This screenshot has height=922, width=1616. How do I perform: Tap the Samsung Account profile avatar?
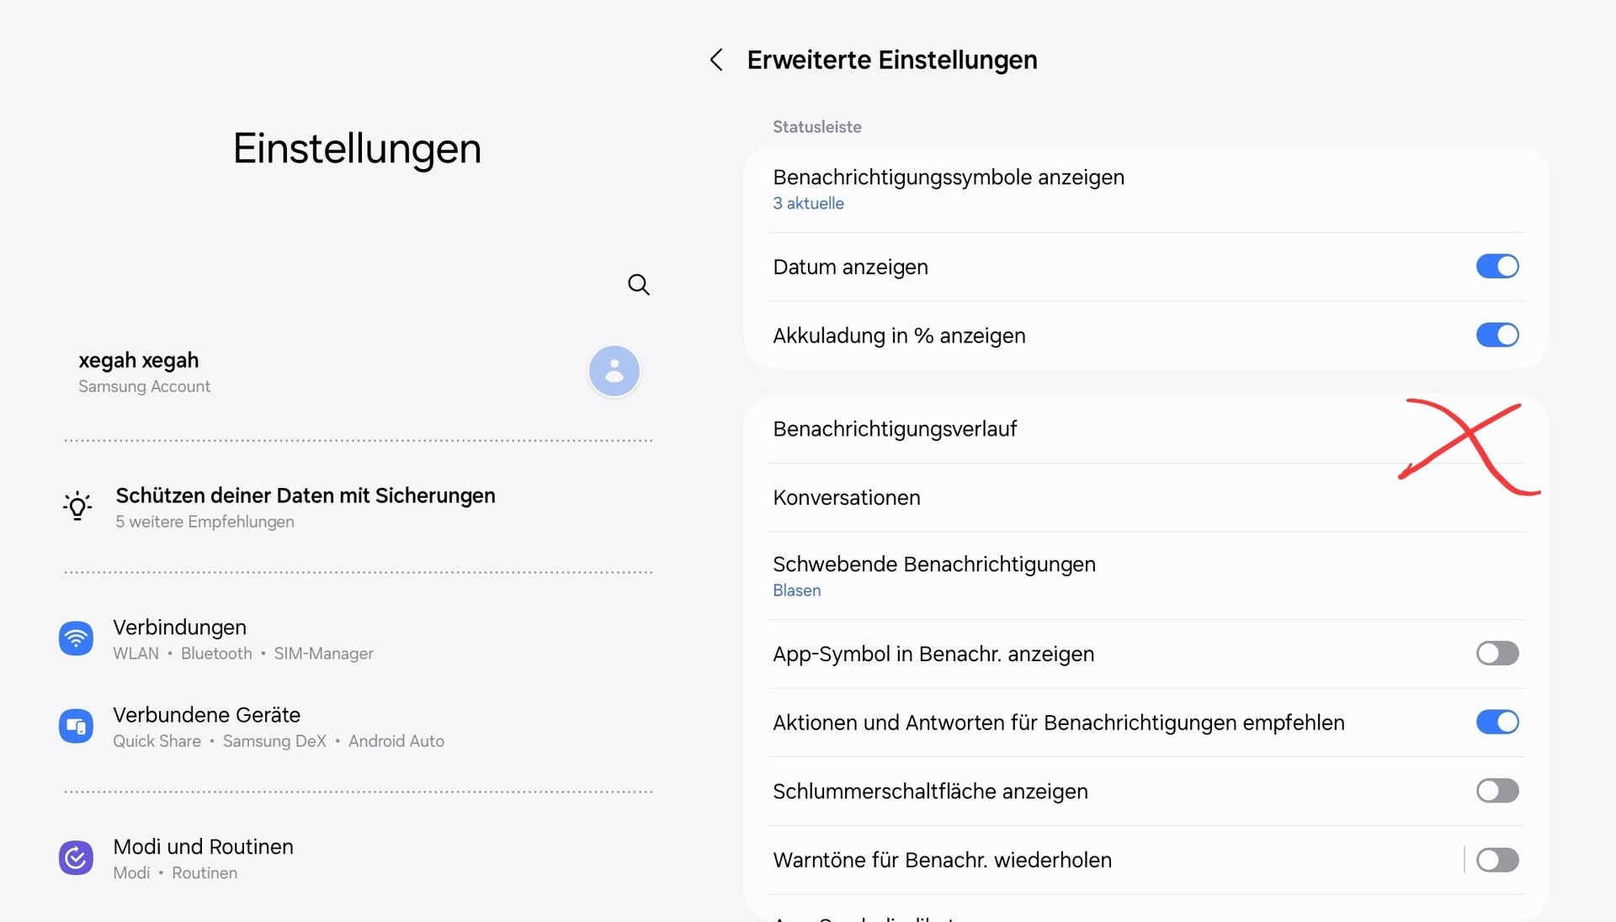[x=614, y=371]
